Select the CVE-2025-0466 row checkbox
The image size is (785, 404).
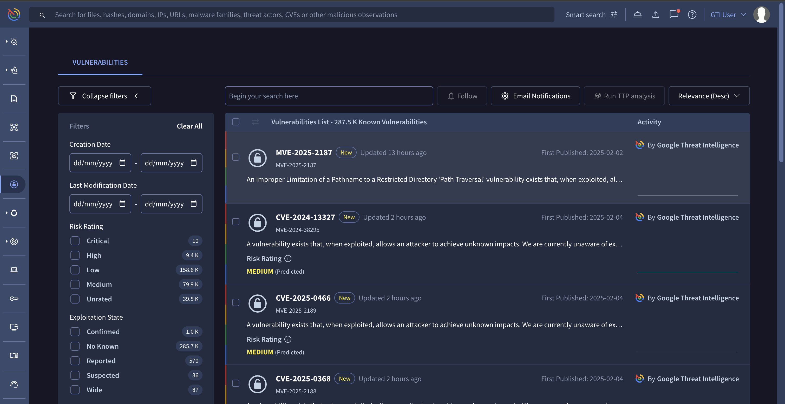point(235,302)
